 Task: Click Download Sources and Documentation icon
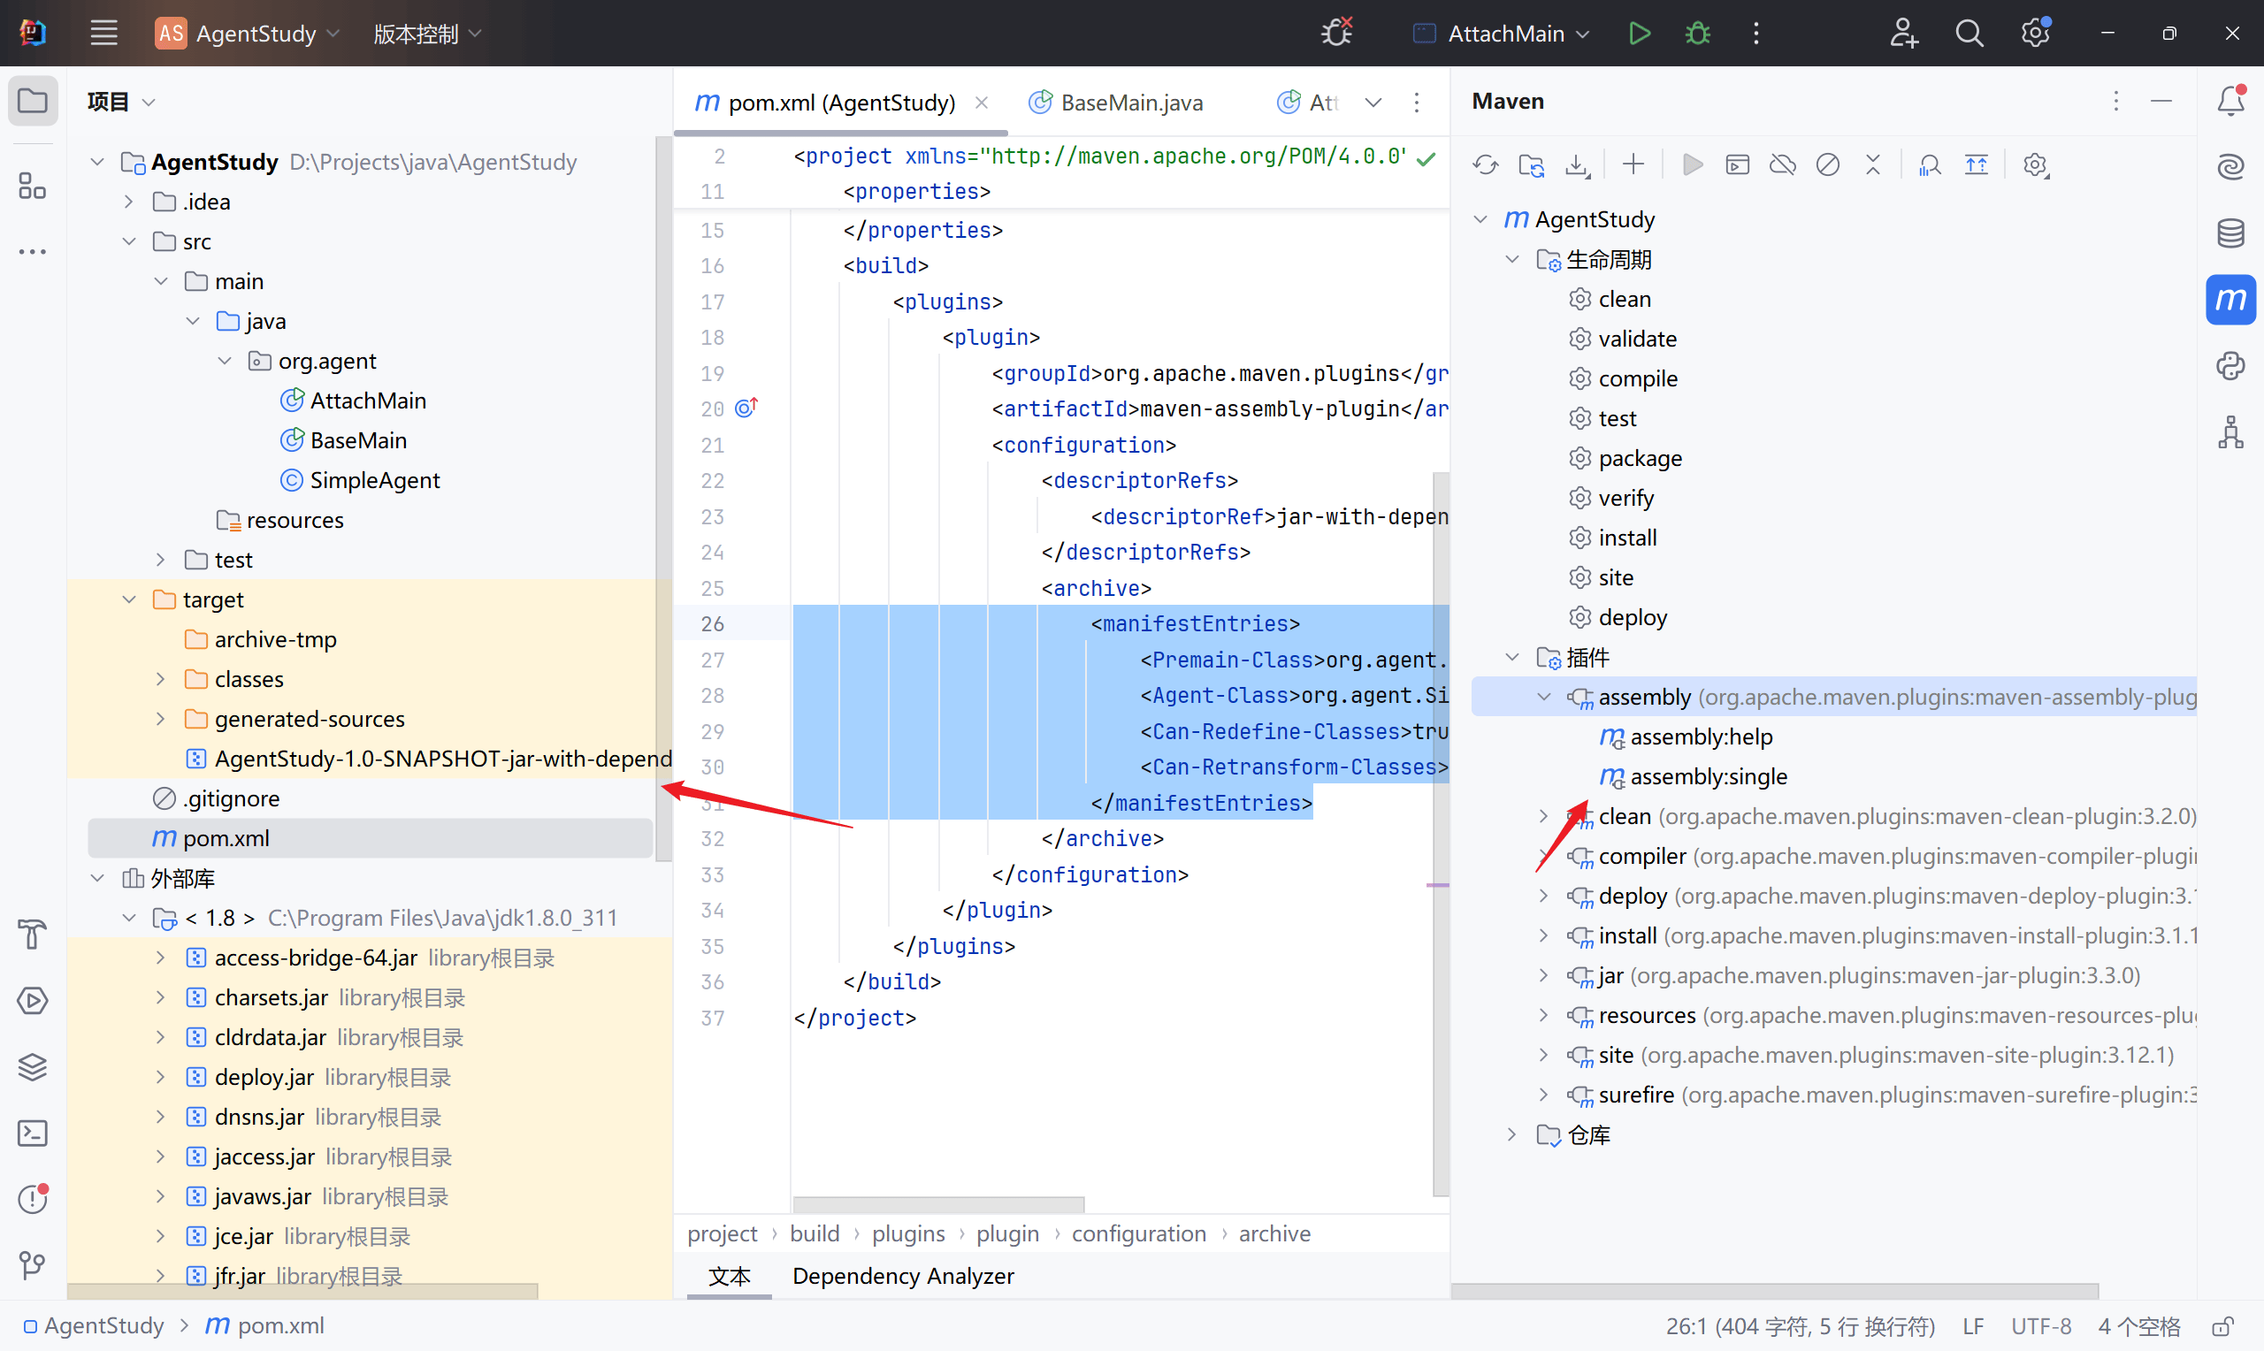click(x=1578, y=164)
